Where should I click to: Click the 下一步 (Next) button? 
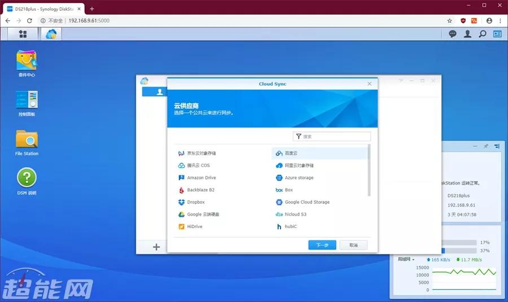click(x=322, y=245)
